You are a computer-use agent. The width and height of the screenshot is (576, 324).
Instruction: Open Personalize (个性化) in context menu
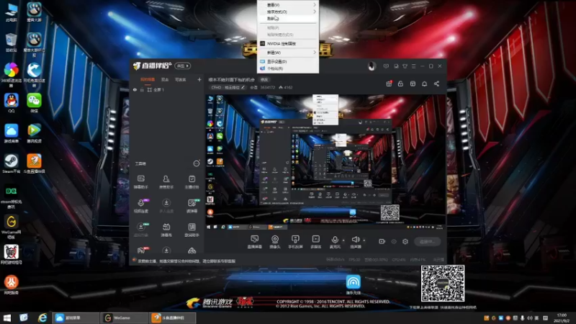click(287, 68)
